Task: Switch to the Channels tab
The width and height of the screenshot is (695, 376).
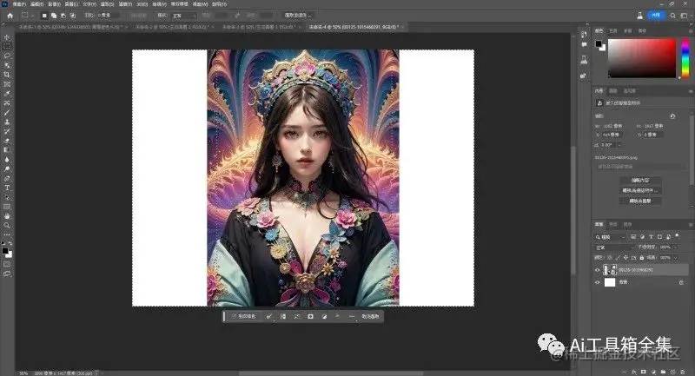Action: pos(613,225)
